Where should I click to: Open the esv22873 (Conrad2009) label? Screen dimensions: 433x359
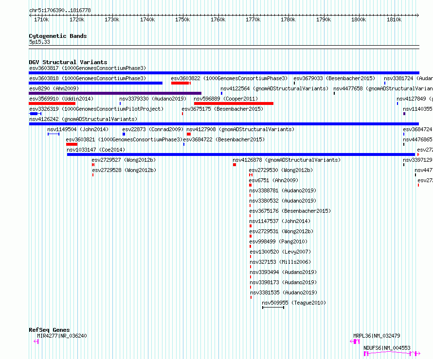click(x=153, y=129)
